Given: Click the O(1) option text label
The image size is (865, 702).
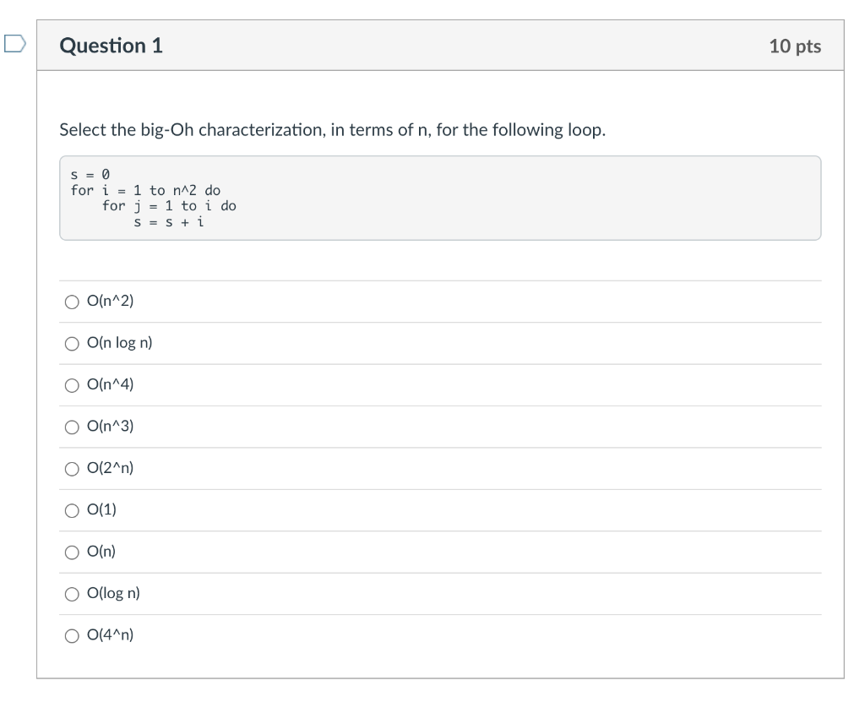Looking at the screenshot, I should (x=101, y=509).
